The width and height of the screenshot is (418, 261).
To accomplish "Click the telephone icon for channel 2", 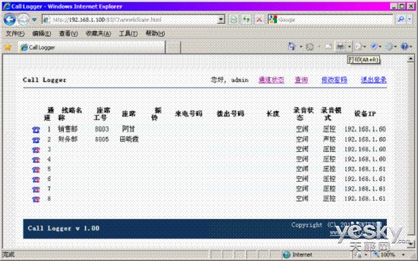I will [36, 140].
